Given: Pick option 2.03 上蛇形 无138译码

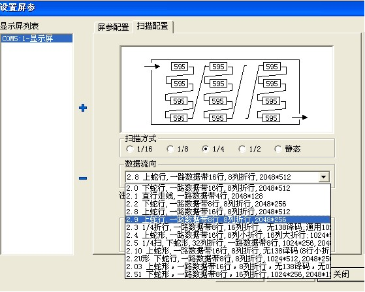Looking at the screenshot, I should point(228,266).
